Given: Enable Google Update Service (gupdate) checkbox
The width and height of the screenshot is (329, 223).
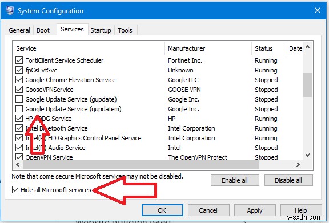Looking at the screenshot, I should click(x=19, y=99).
